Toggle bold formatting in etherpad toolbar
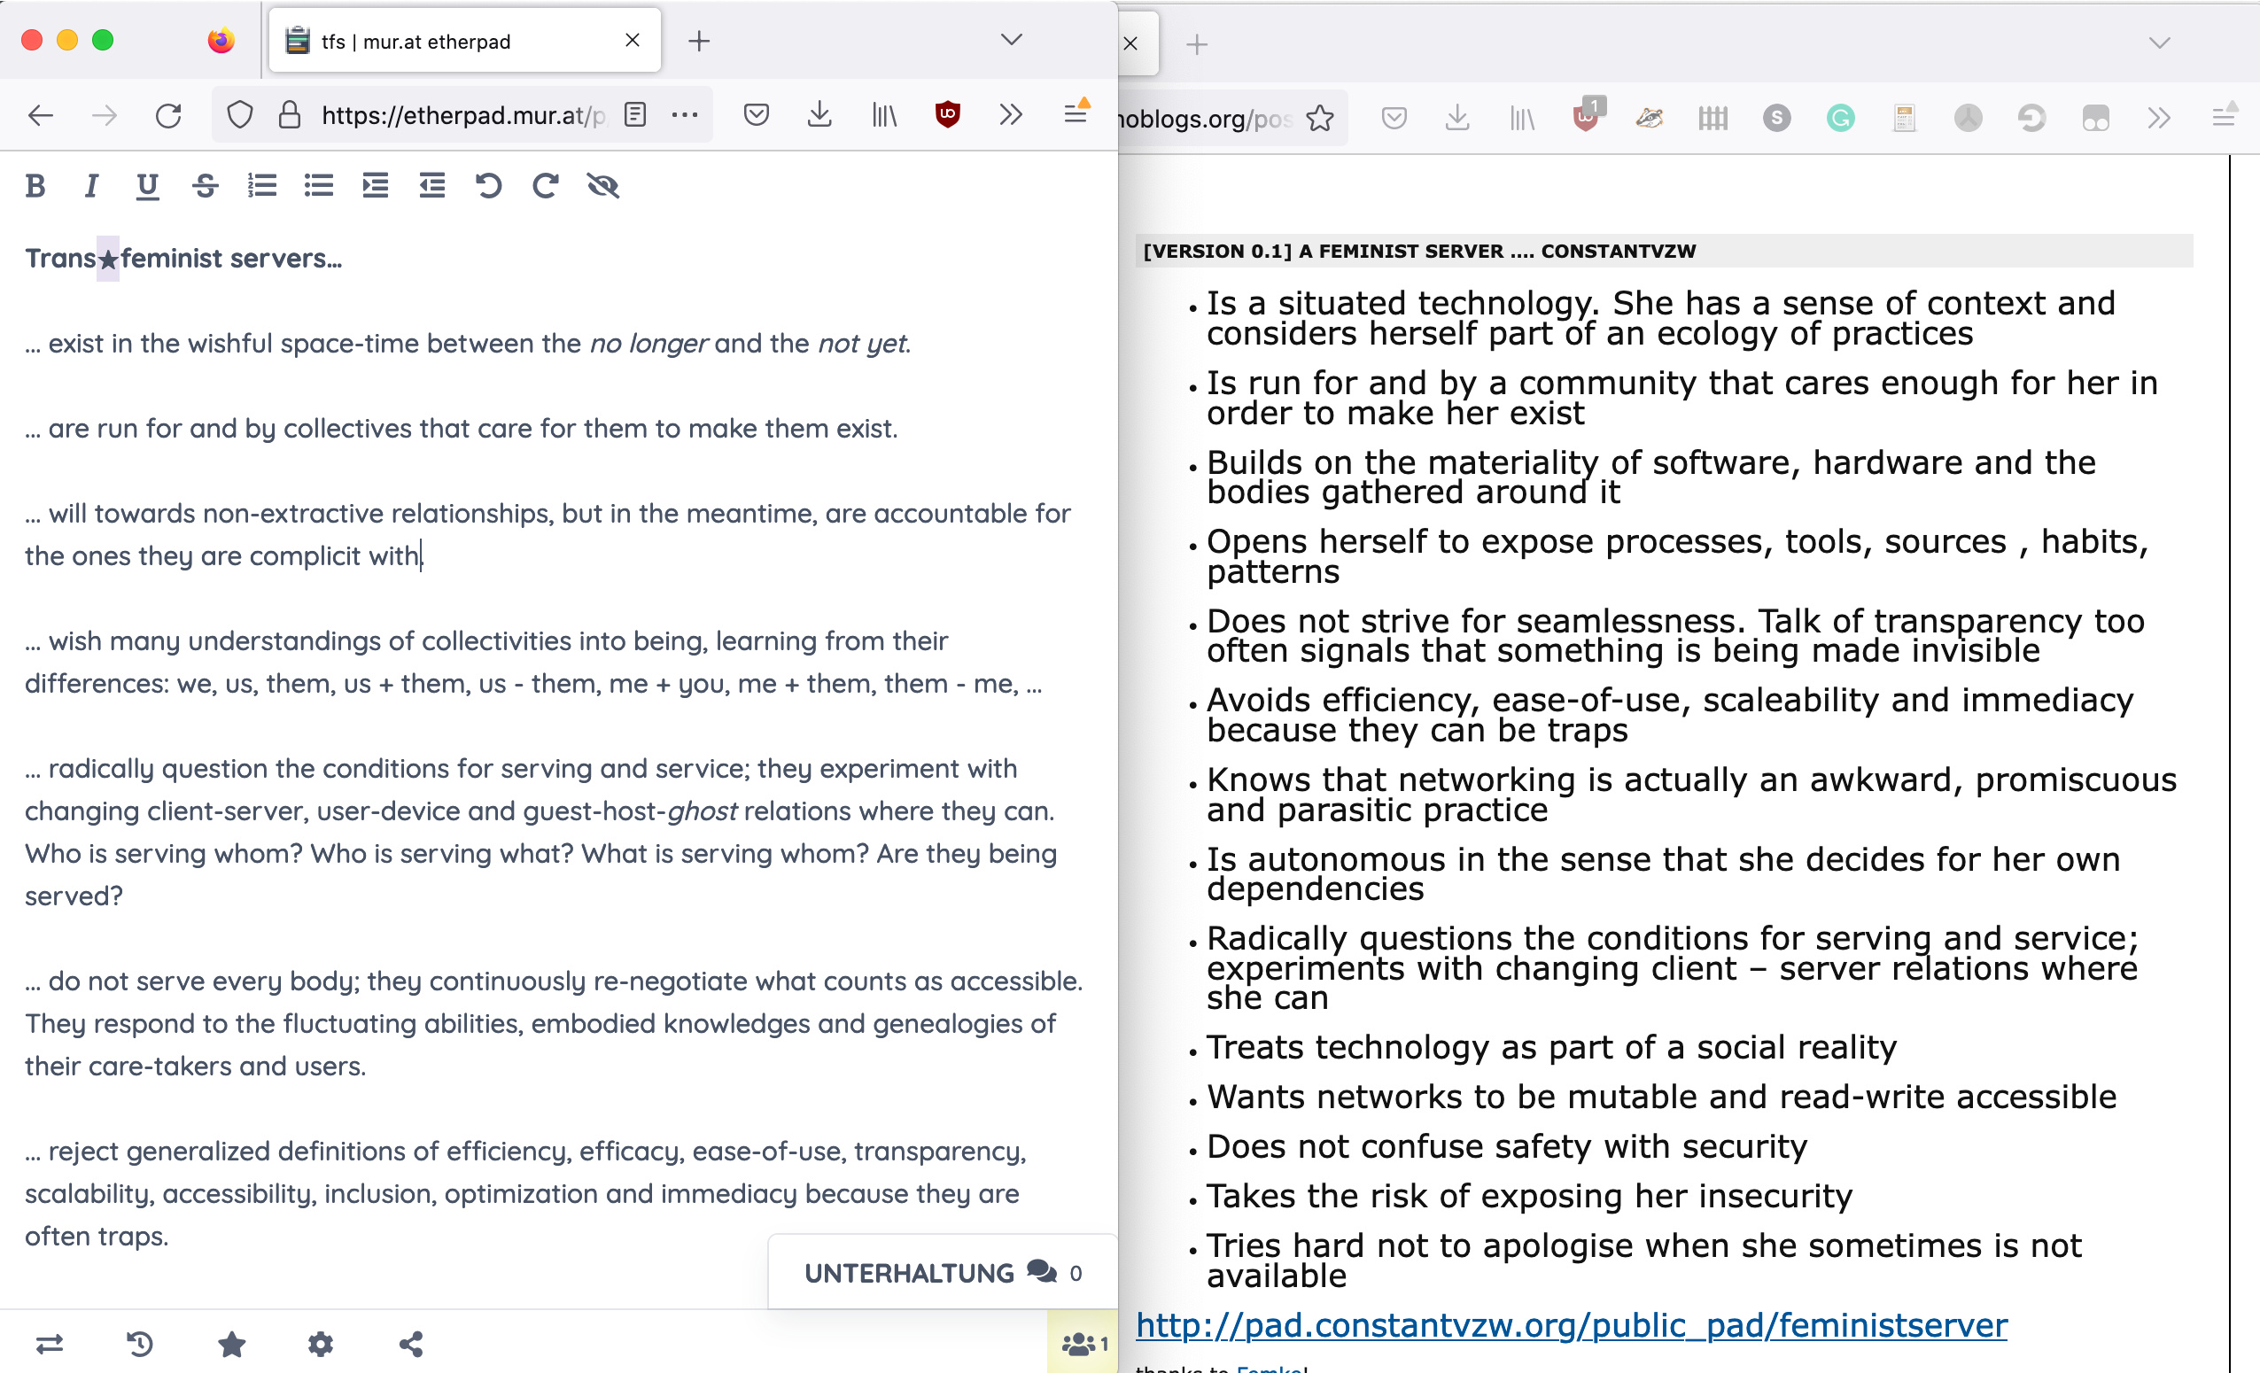The width and height of the screenshot is (2260, 1373). (35, 186)
